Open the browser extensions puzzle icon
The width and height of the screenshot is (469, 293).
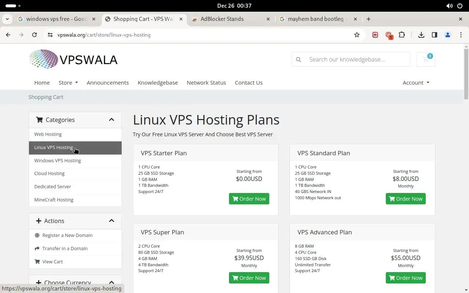(402, 35)
